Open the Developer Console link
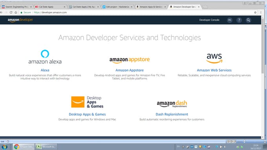The width and height of the screenshot is (267, 150). (209, 20)
